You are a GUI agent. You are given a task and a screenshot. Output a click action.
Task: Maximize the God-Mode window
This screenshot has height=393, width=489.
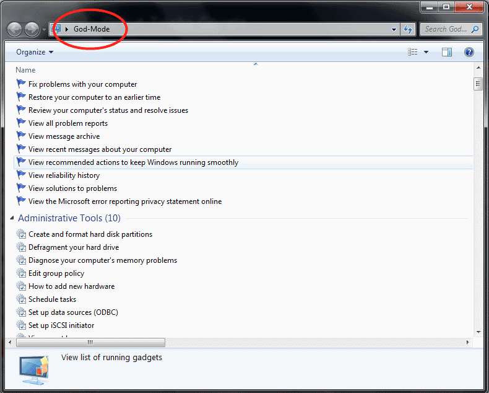point(446,7)
